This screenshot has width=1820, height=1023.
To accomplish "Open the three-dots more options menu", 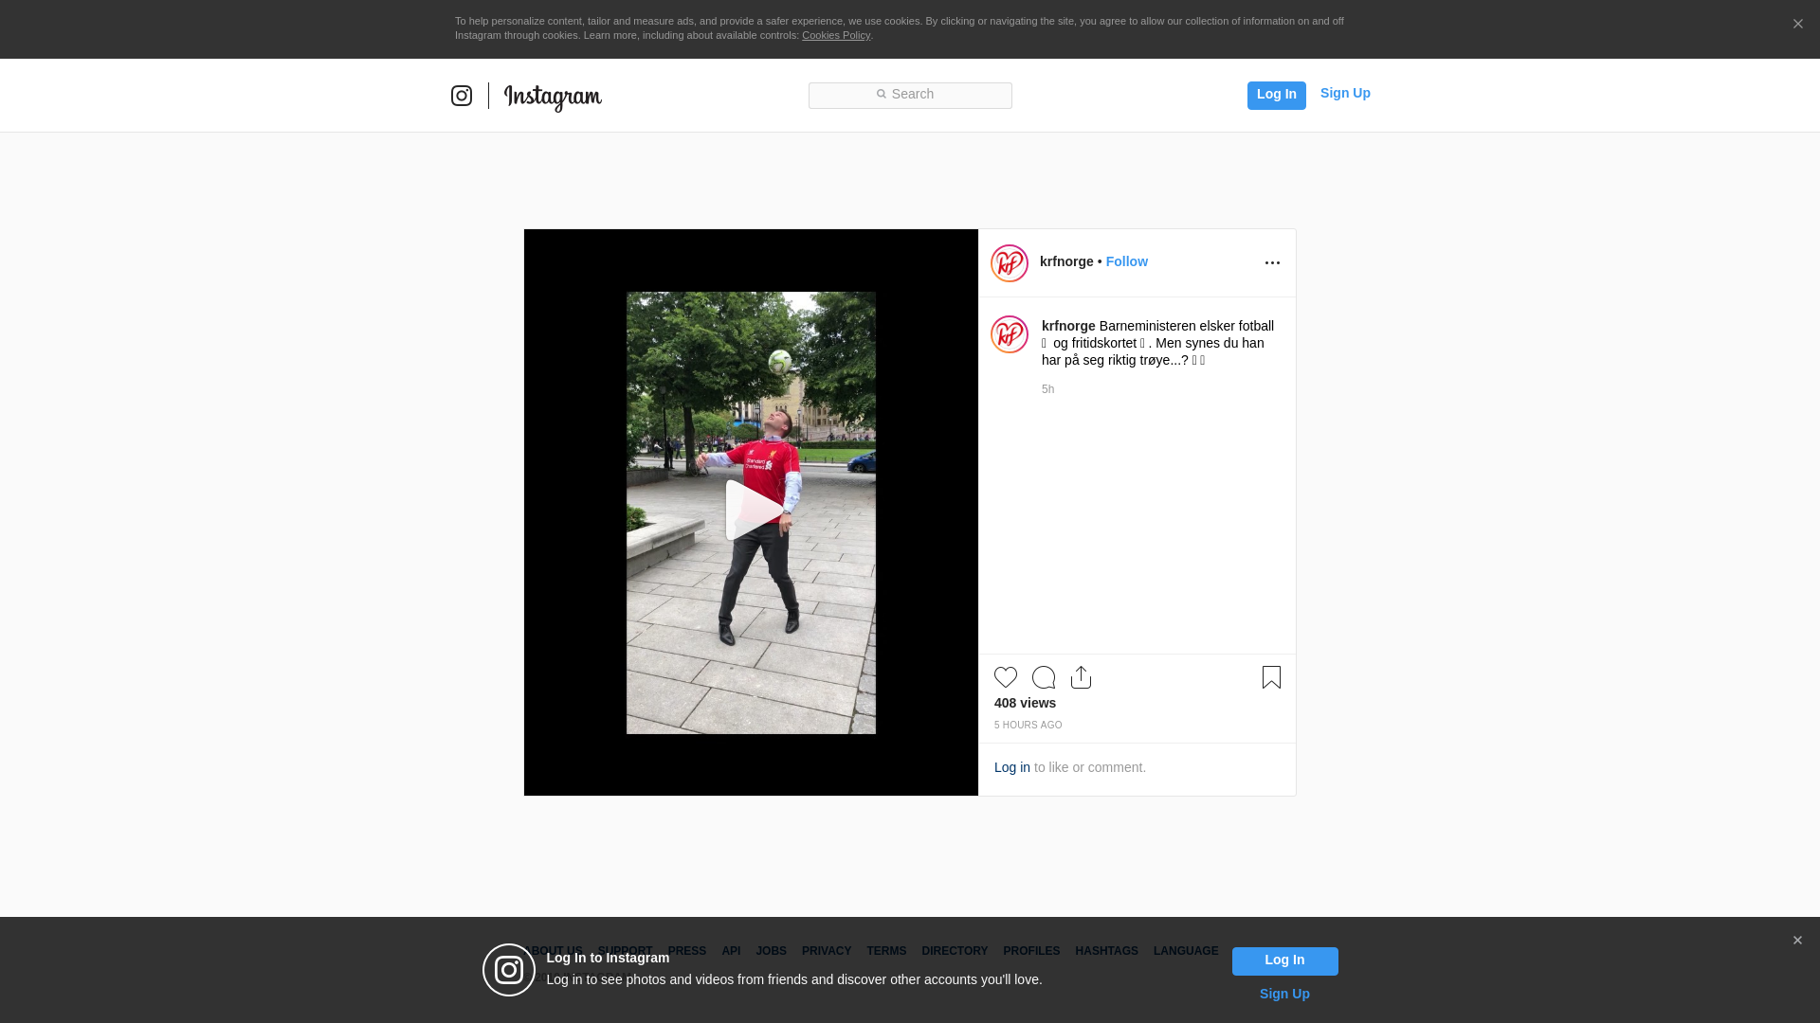I will pos(1272,263).
